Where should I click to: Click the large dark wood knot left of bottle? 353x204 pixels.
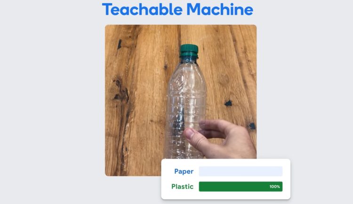pyautogui.click(x=120, y=91)
